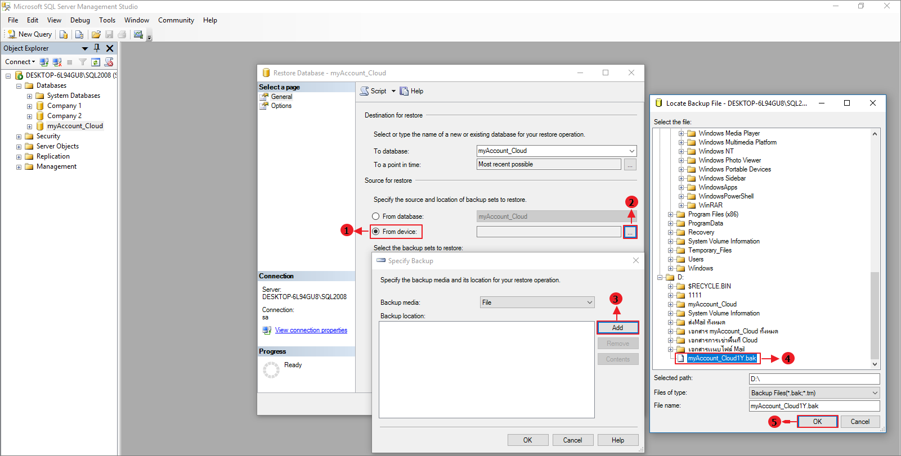
Task: Click the Script icon in Restore Database
Action: tap(365, 91)
